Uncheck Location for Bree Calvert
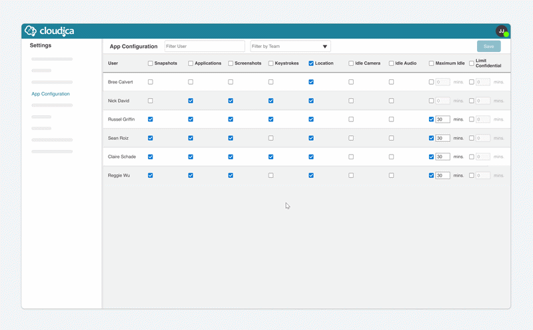Screen dimensions: 533x330 [x=311, y=82]
